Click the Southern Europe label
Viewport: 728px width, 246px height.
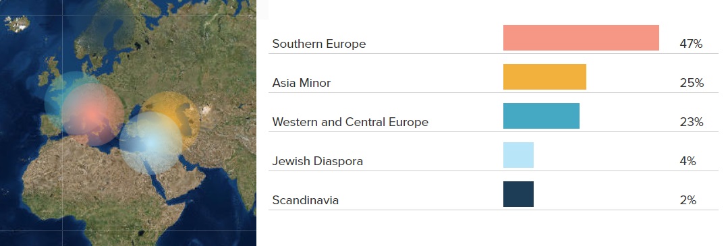(319, 44)
